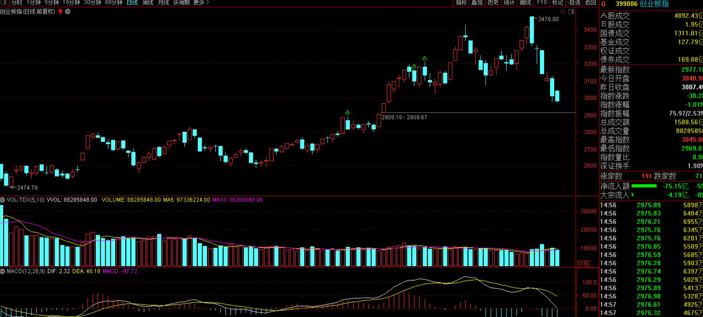703x317 pixels.
Task: Click -自选 to remove from watchlist
Action: [574, 3]
